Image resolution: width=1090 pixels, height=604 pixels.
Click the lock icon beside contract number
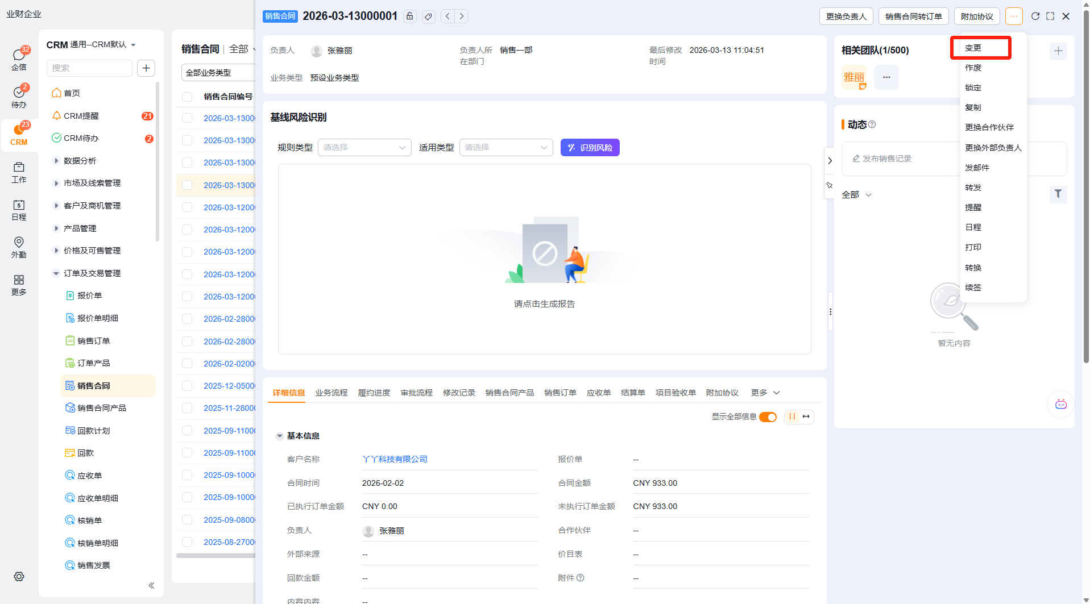point(410,16)
